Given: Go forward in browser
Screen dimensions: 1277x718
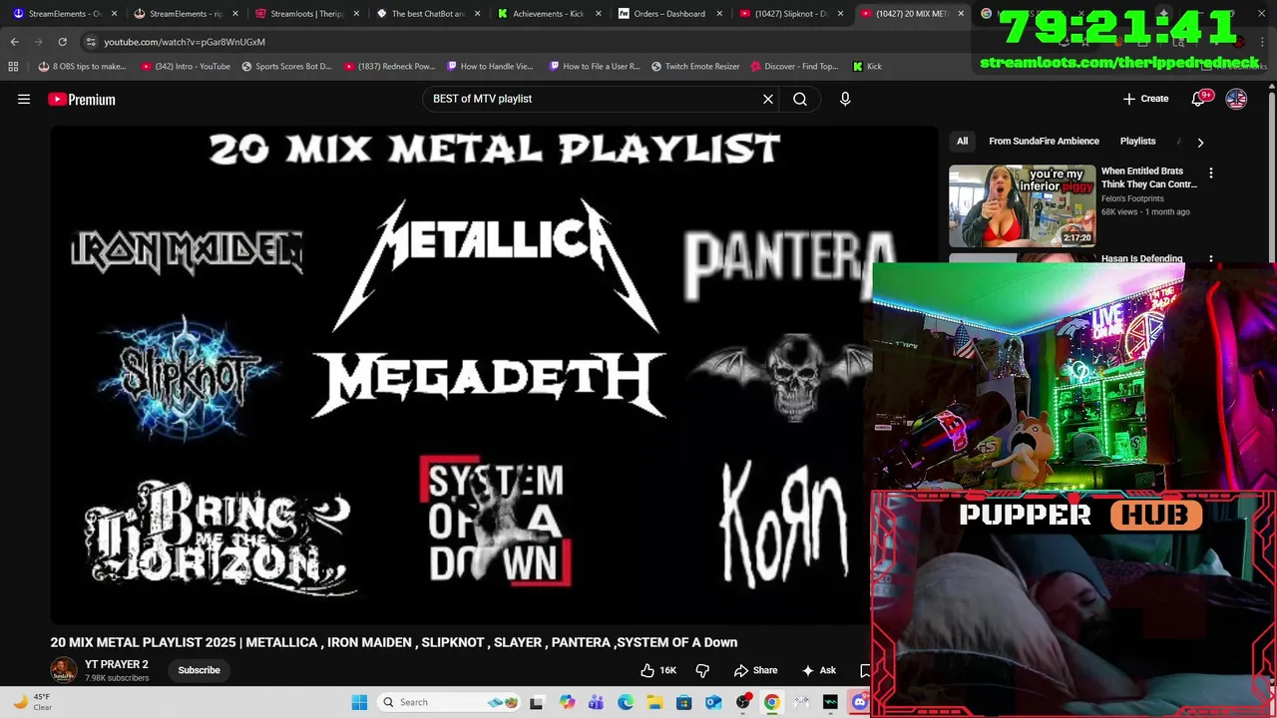Looking at the screenshot, I should pyautogui.click(x=39, y=42).
